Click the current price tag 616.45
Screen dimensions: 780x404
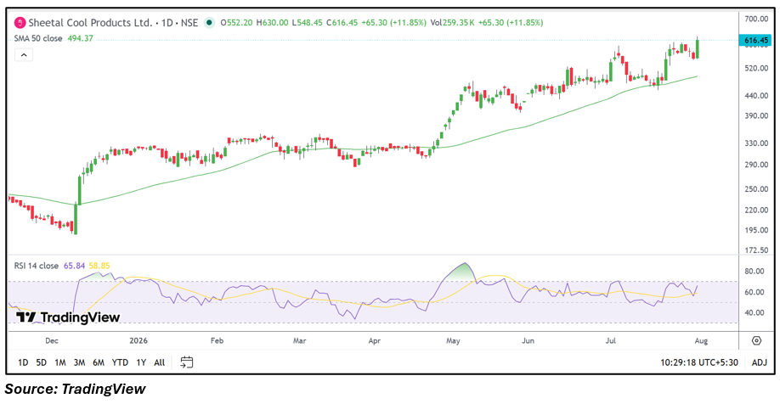click(756, 40)
